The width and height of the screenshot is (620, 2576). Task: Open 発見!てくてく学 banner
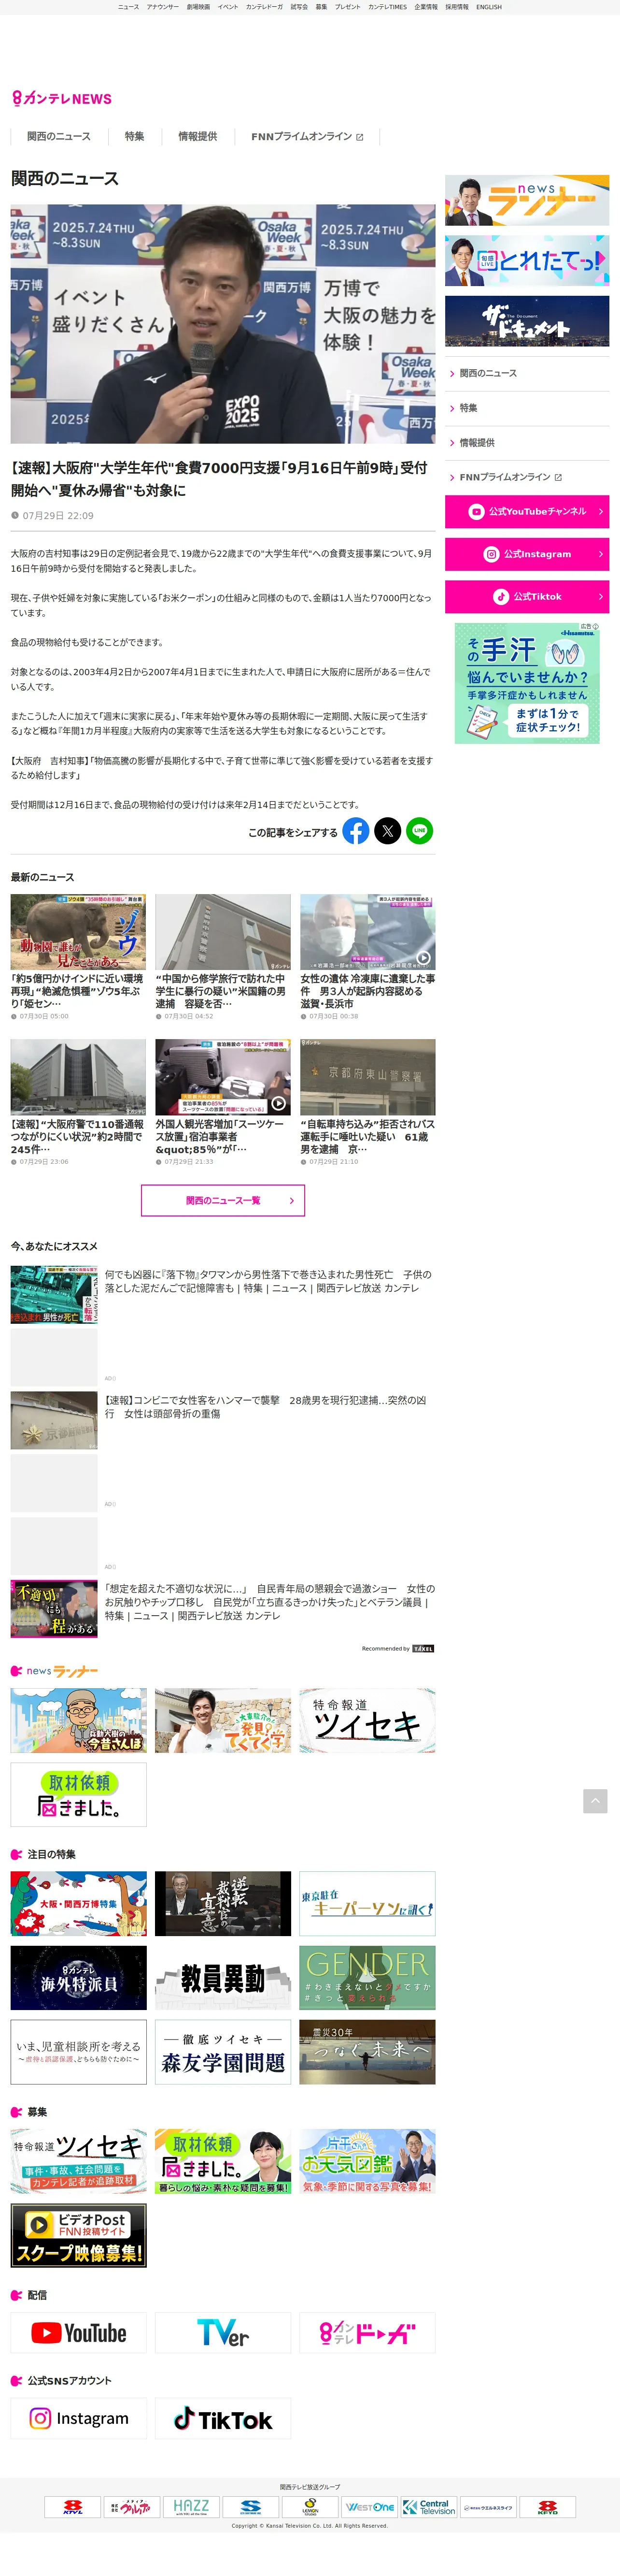[x=223, y=1720]
